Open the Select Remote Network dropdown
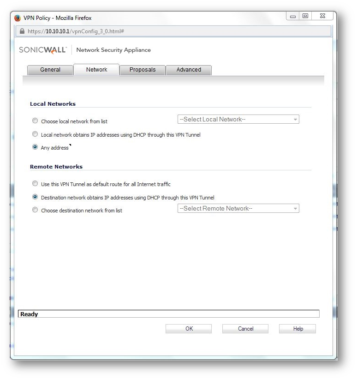Viewport: 357px width, 380px height. click(238, 208)
